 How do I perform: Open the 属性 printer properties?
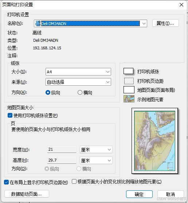165,23
